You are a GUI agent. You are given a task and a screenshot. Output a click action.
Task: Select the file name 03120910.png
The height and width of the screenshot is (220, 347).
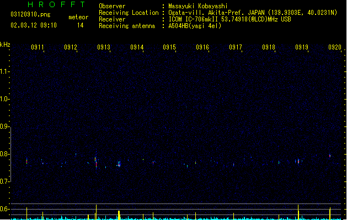coord(30,14)
